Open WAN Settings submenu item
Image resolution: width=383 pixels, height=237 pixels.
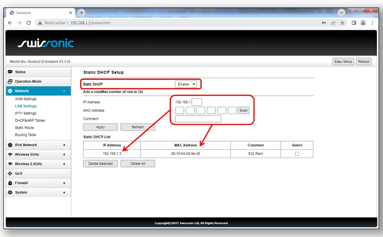(x=26, y=99)
